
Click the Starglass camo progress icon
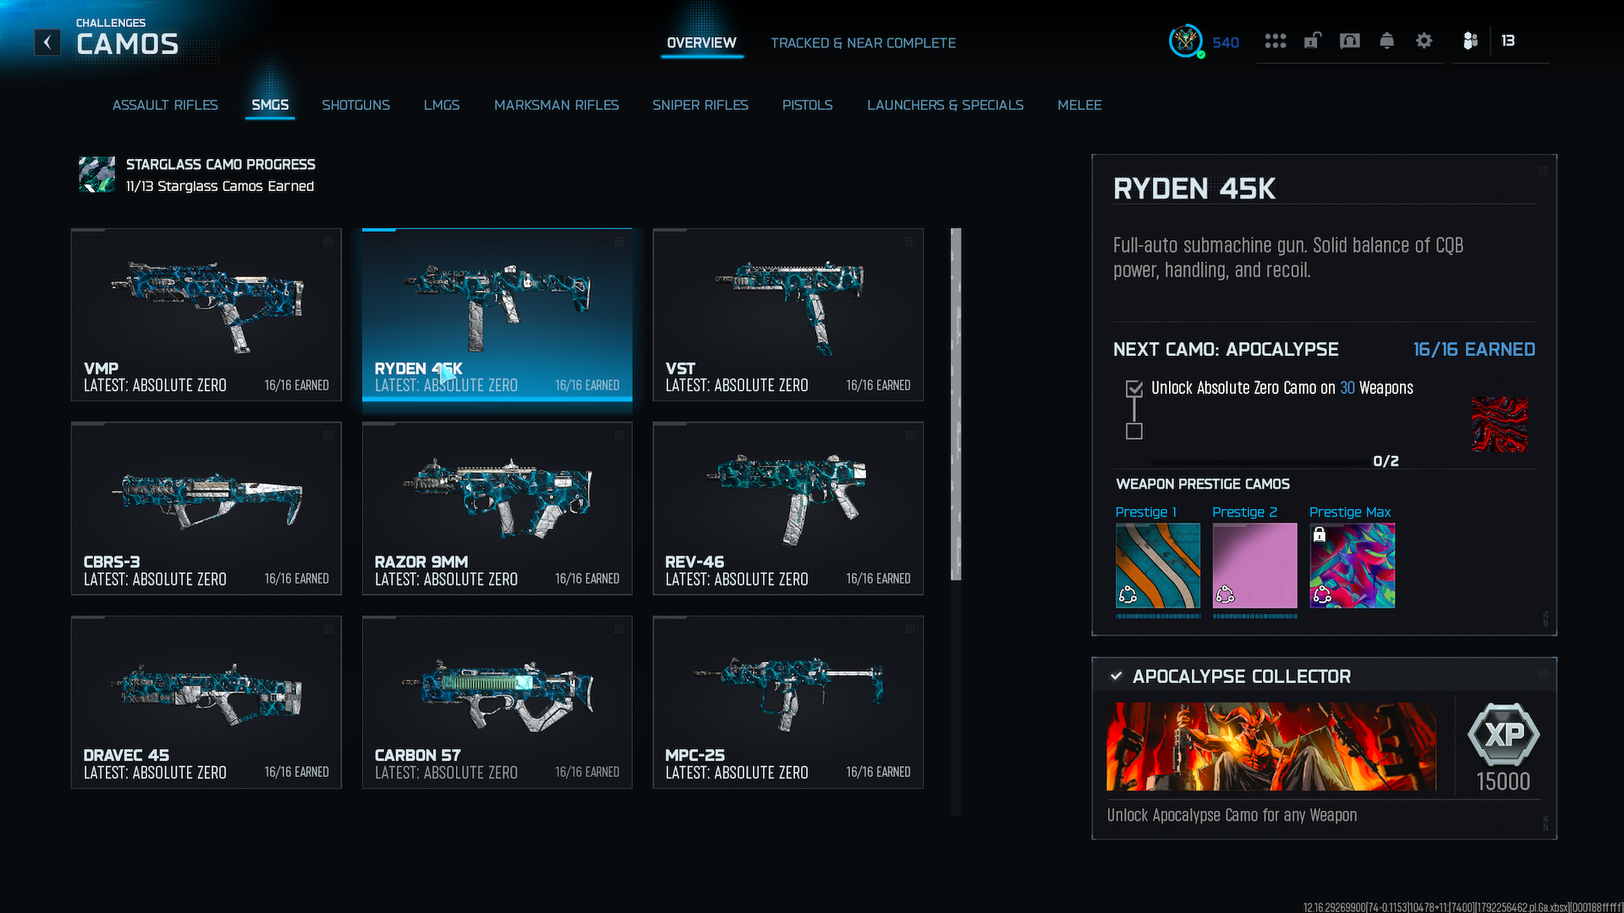click(96, 175)
